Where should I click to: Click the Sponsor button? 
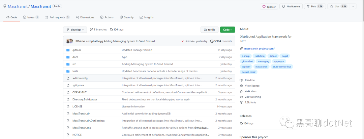[269, 7]
